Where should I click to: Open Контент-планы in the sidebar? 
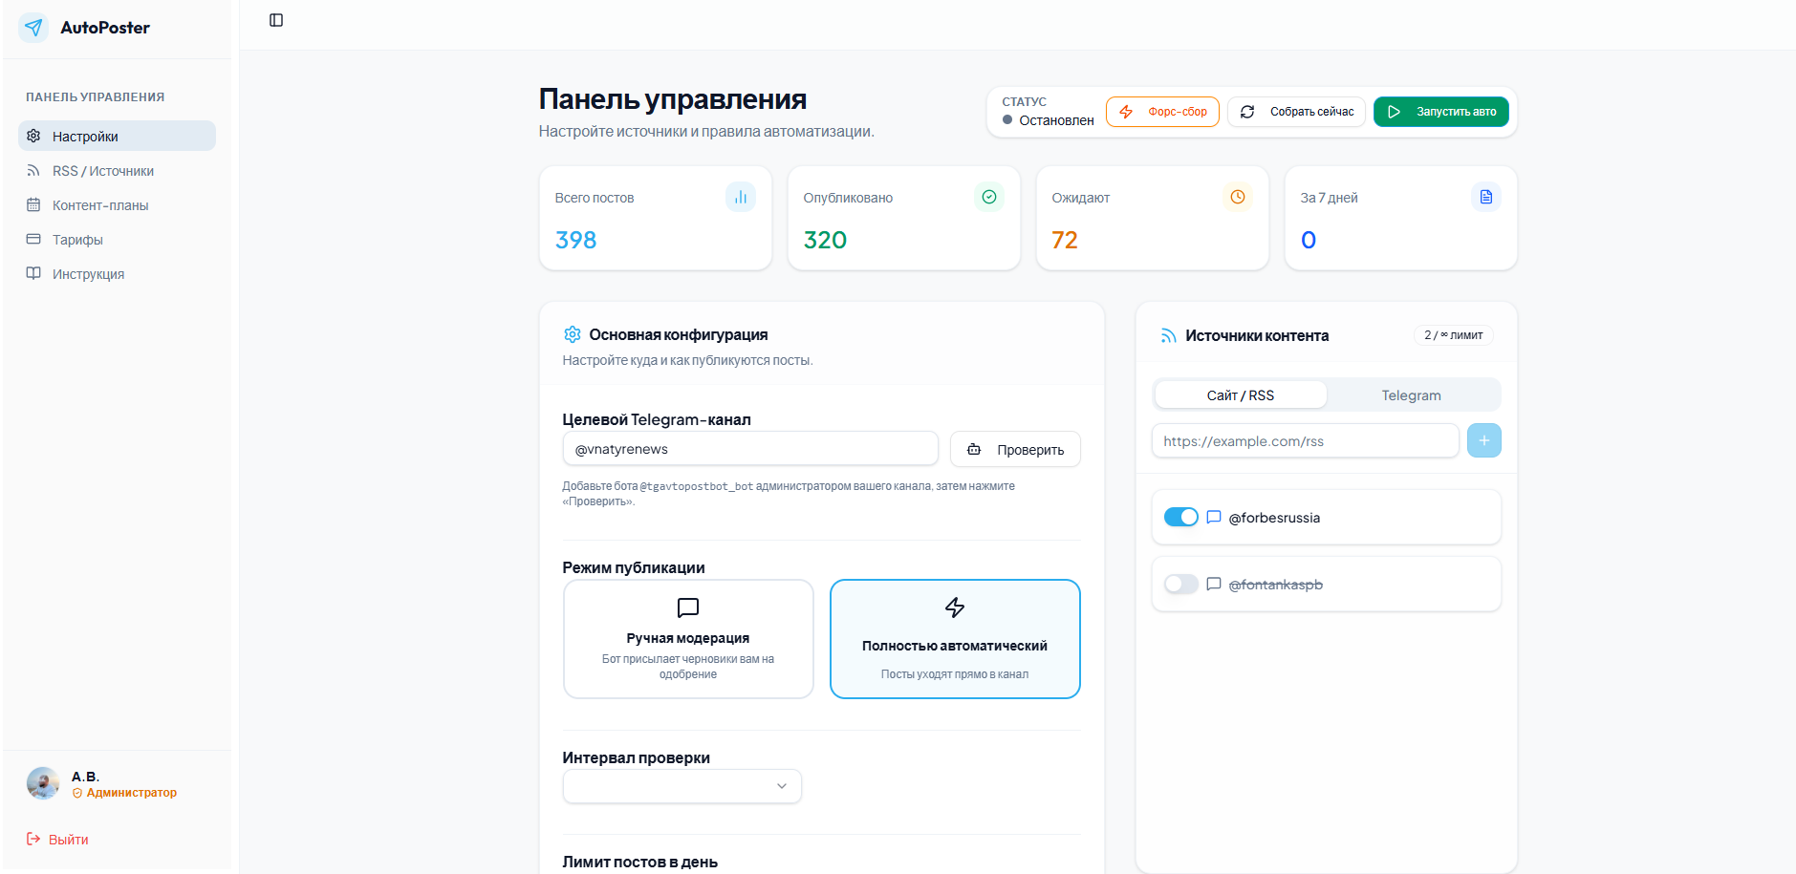[117, 205]
